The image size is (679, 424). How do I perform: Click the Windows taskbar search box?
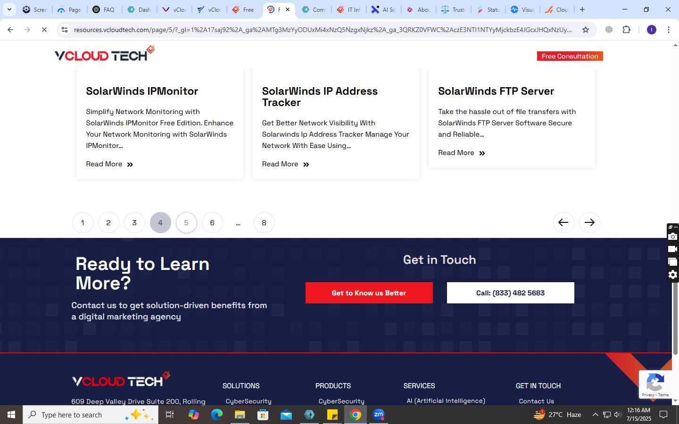91,415
